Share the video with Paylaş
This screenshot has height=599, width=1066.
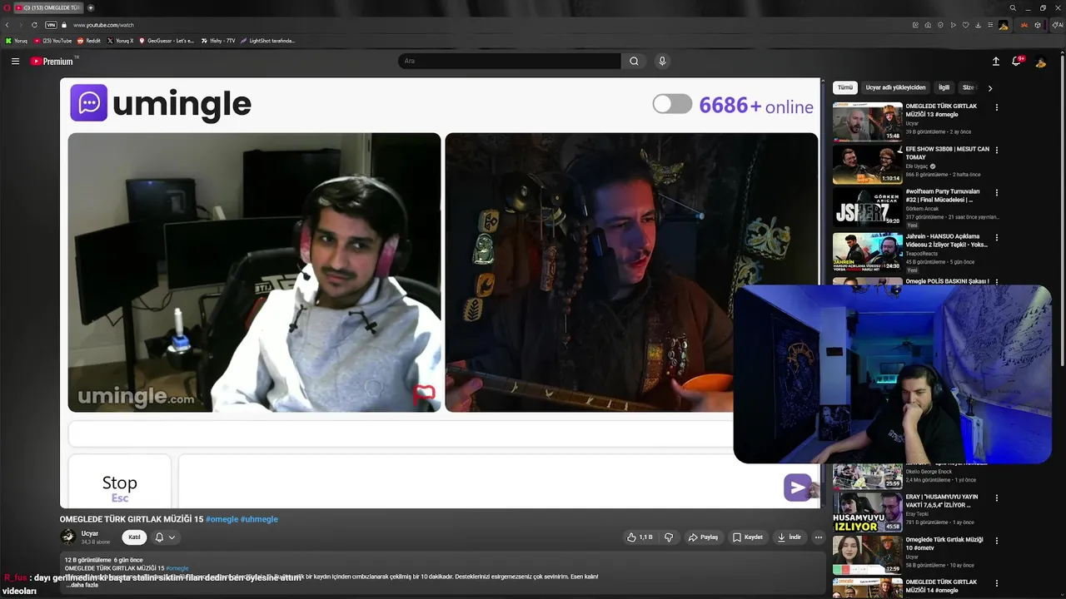[x=703, y=537]
